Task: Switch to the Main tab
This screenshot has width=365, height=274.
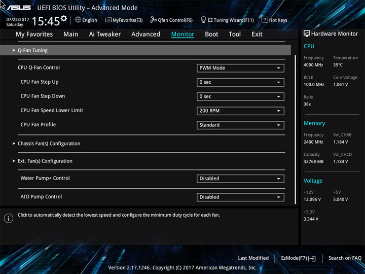Action: [71, 35]
